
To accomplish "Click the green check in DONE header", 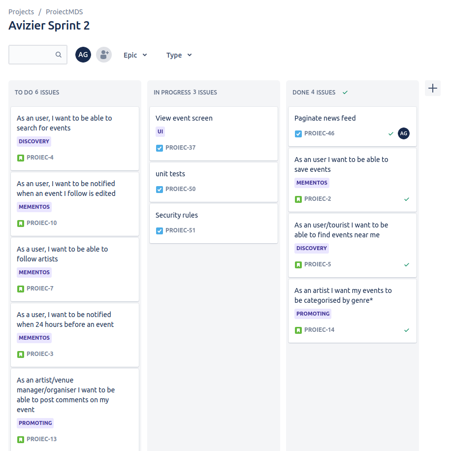I will pos(345,93).
